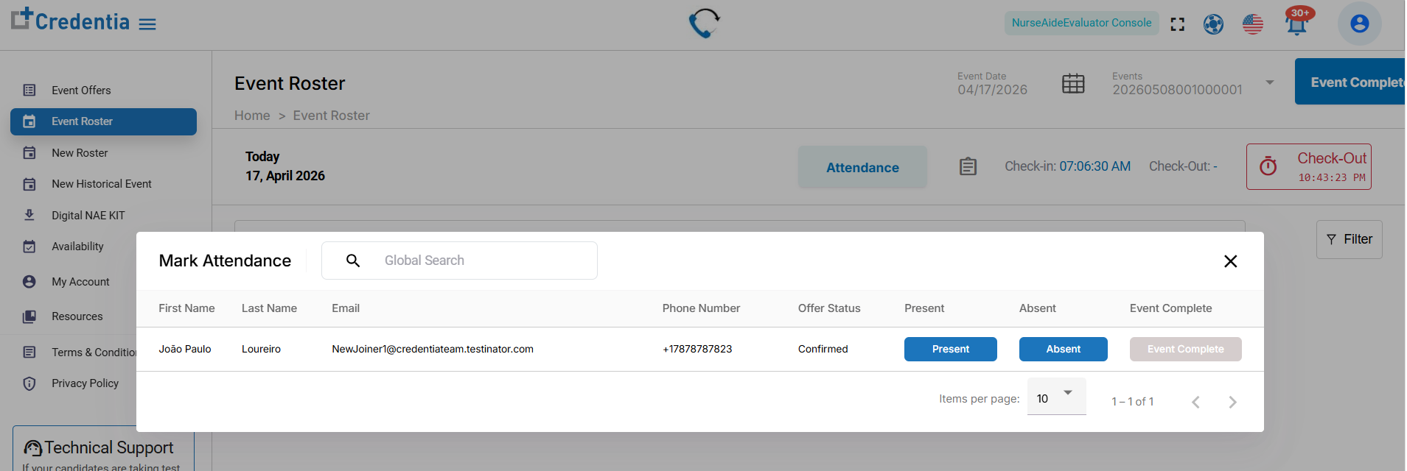Screen dimensions: 1407x471
Task: Click the Filter button
Action: [x=1350, y=239]
